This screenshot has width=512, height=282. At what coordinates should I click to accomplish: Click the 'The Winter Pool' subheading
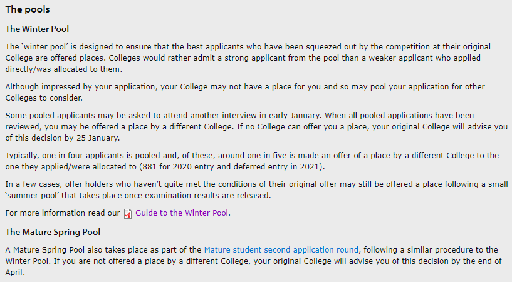point(37,29)
